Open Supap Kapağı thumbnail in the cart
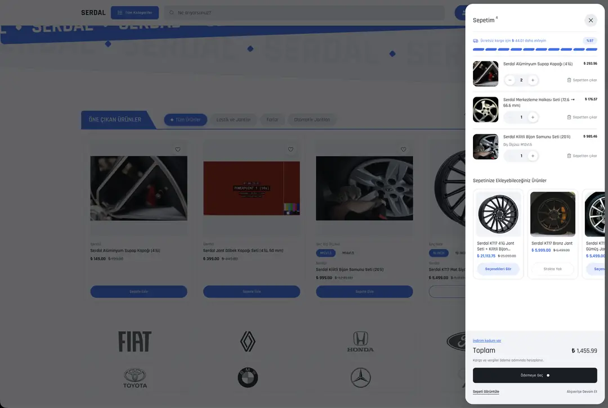This screenshot has width=608, height=408. point(485,74)
